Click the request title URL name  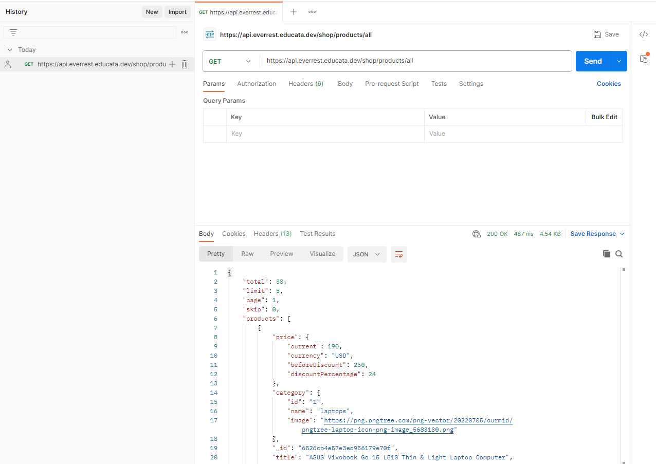296,35
